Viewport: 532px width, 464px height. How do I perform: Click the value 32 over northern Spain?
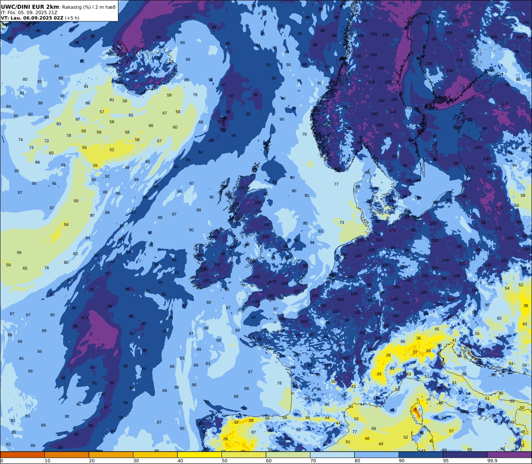[236, 422]
